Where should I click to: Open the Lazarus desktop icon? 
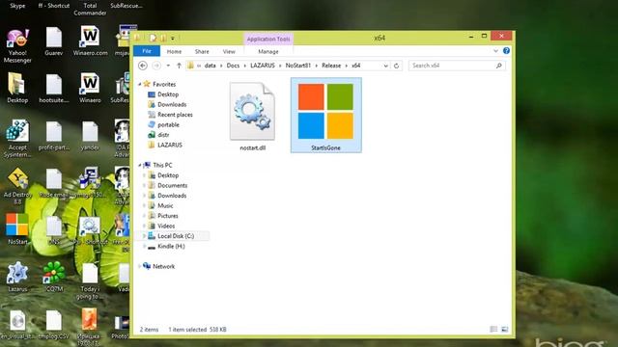tap(17, 277)
